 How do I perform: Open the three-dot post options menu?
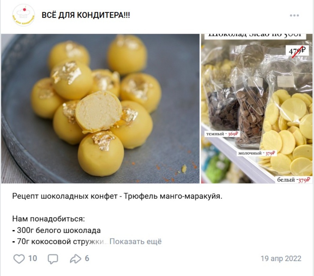(x=295, y=15)
